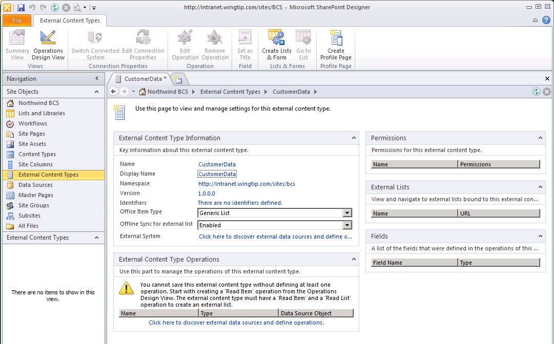Open the Help question mark icon
This screenshot has width=554, height=344.
coord(546,20)
